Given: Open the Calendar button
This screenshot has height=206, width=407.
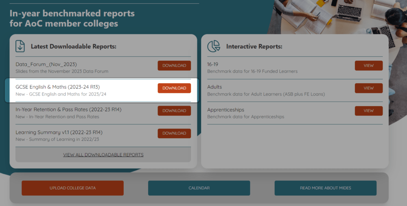Looking at the screenshot, I should 199,188.
